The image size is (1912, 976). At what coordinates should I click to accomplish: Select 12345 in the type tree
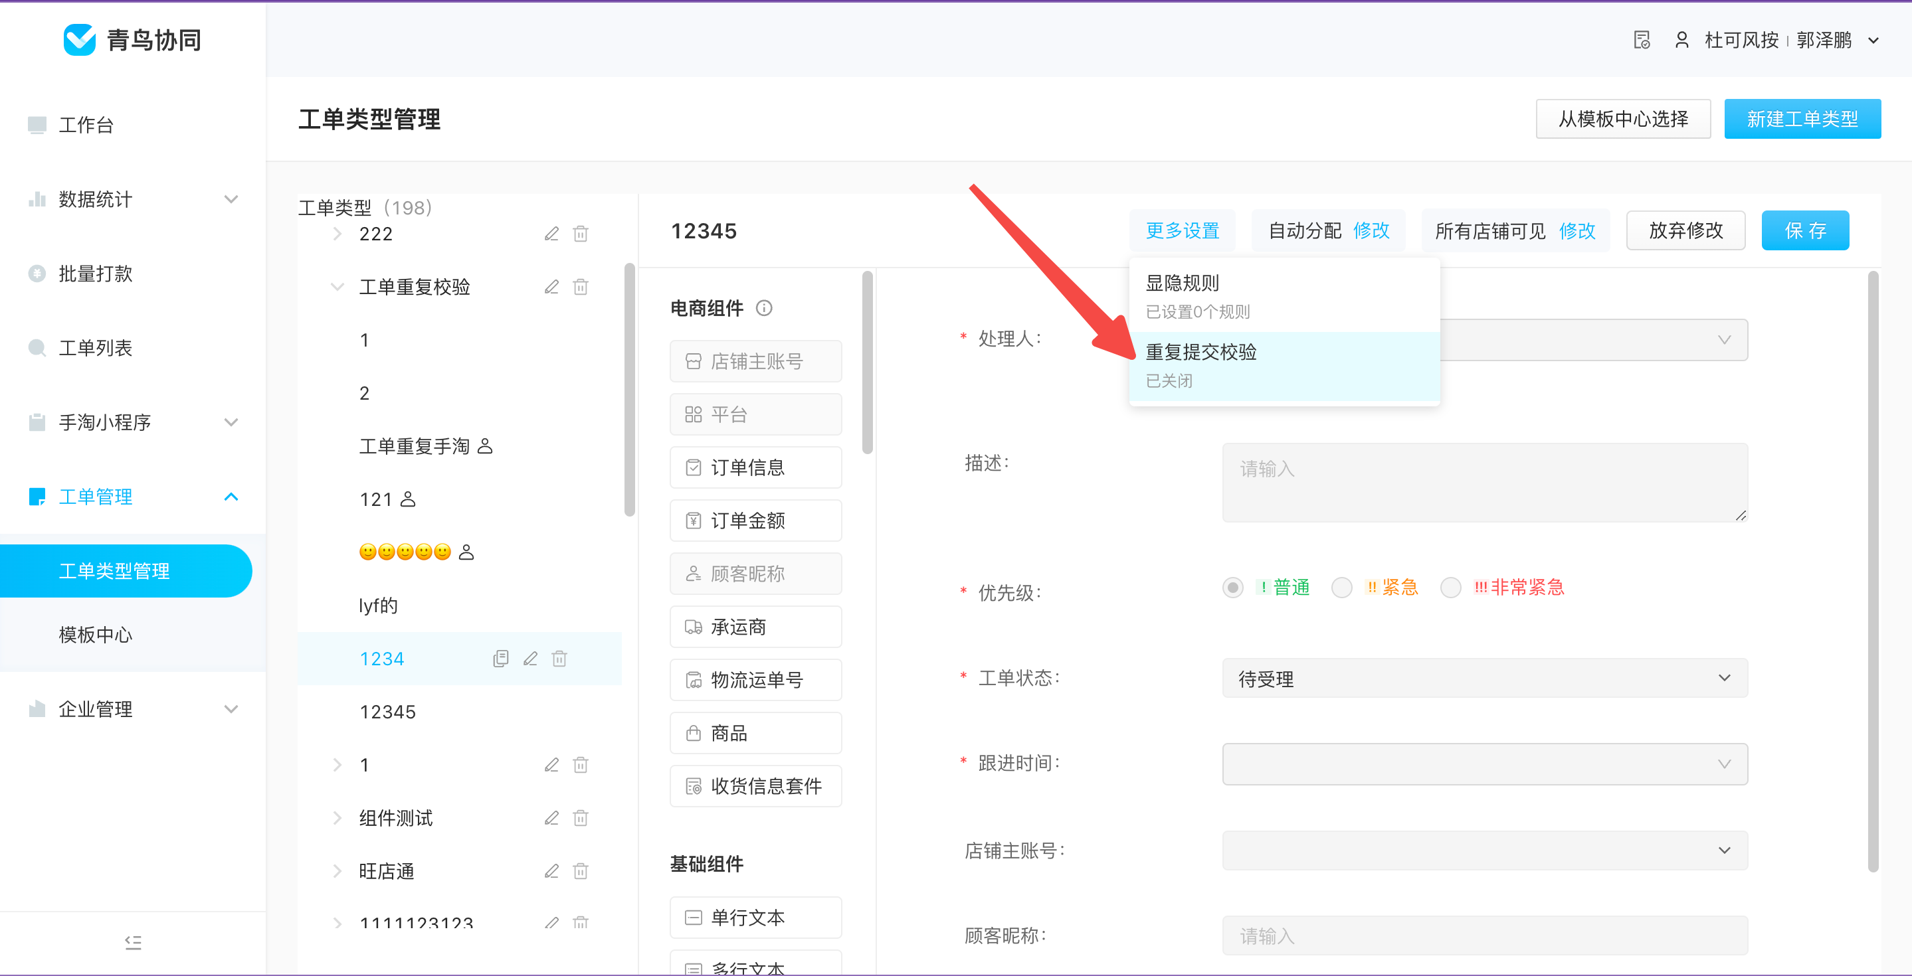click(387, 712)
